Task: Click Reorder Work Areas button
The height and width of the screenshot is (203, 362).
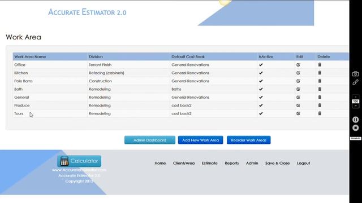Action: click(249, 140)
